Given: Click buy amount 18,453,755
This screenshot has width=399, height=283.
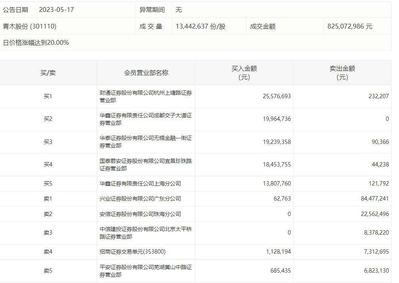Looking at the screenshot, I should point(277,164).
